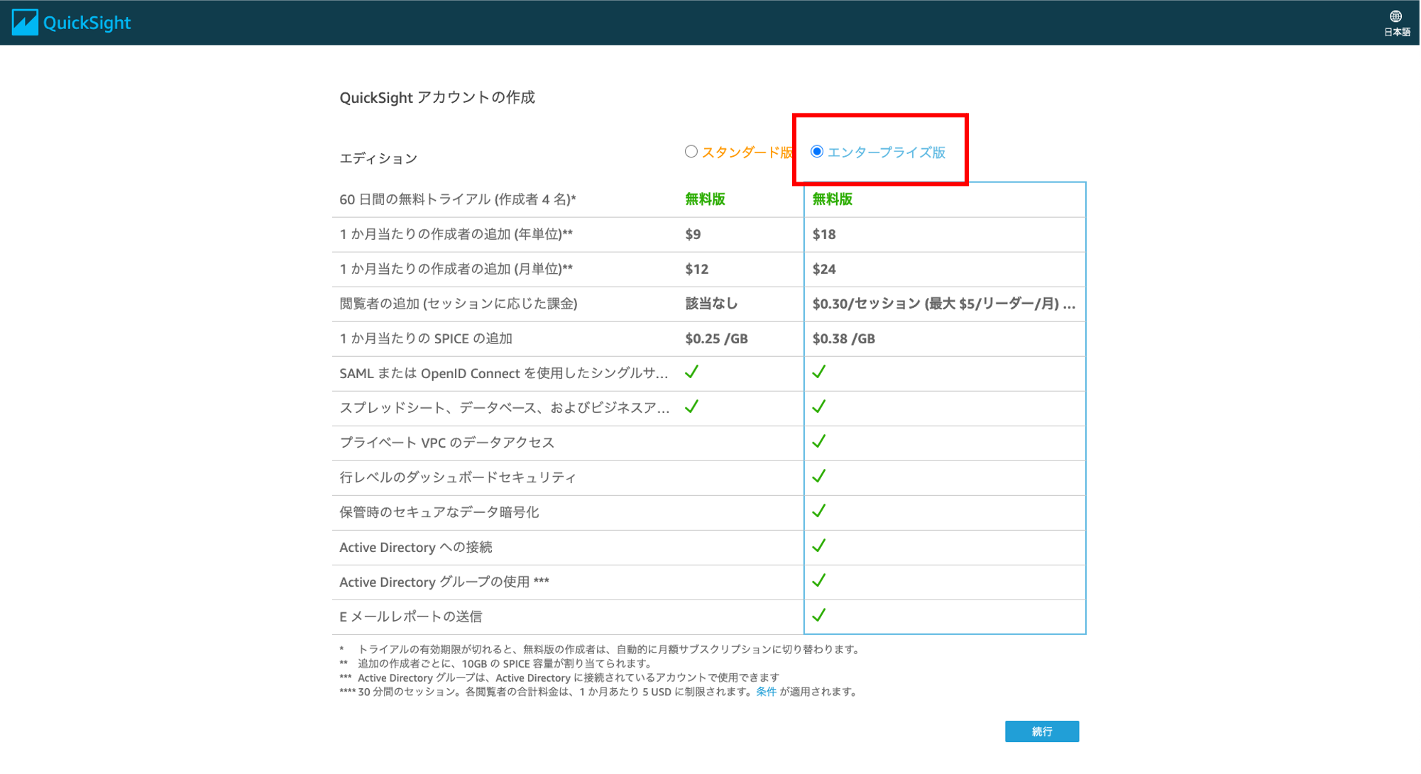Click the 1 か月当たりの SPICE の追加 label

426,338
